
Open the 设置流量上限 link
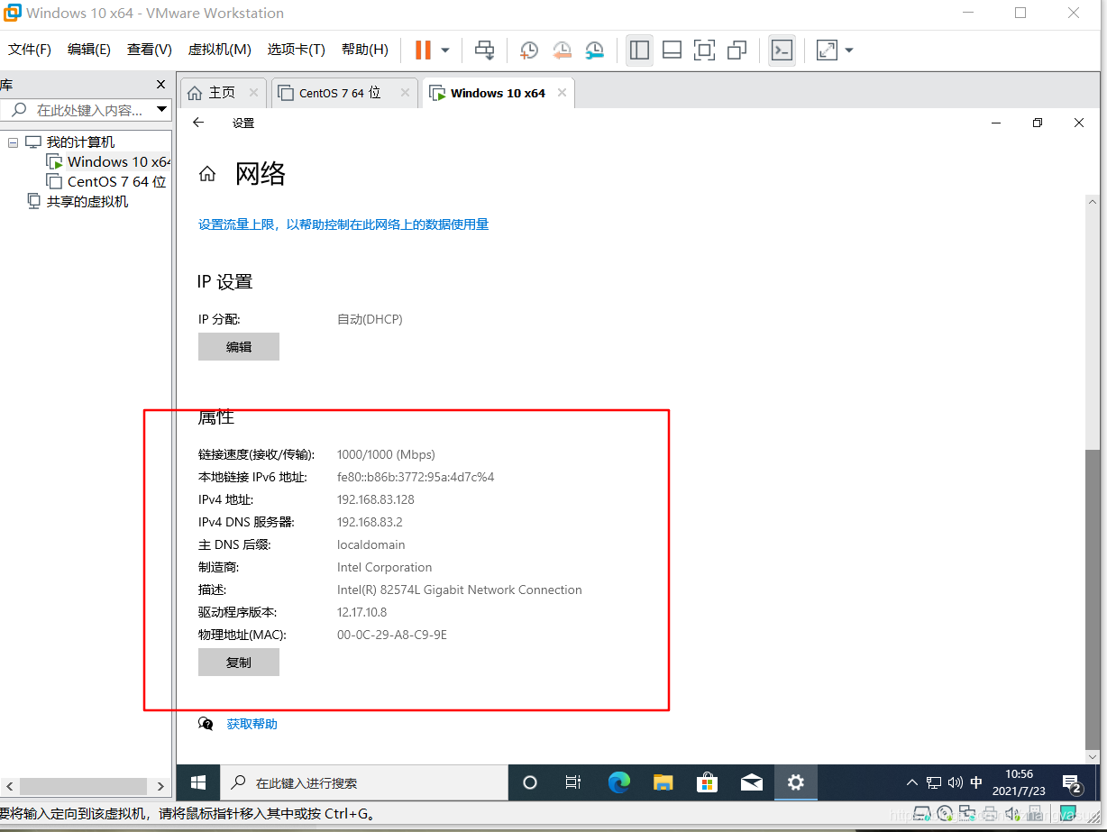pyautogui.click(x=343, y=224)
